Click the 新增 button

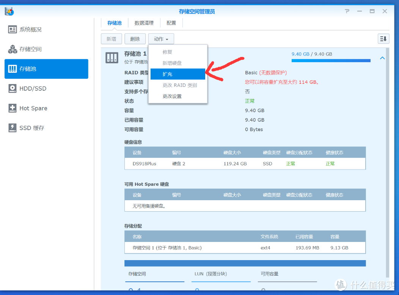click(x=112, y=39)
